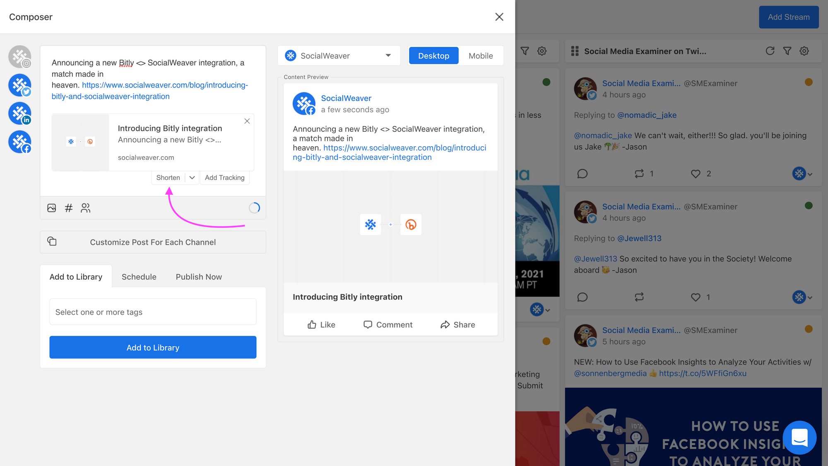
Task: Open the https://t.co/5WFfiGn6xu link
Action: 703,373
